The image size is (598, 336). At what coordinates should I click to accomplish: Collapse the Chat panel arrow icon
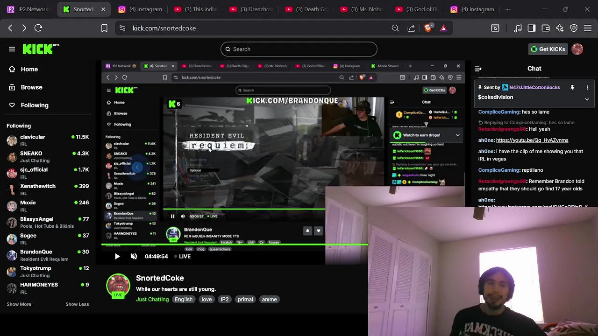tap(478, 69)
